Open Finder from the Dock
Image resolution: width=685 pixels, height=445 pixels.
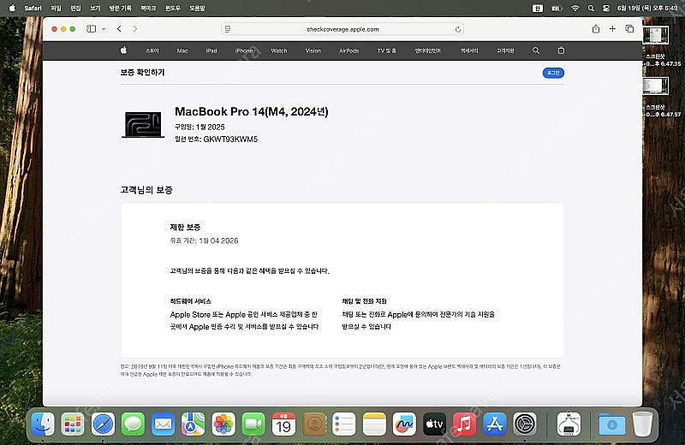coord(43,424)
